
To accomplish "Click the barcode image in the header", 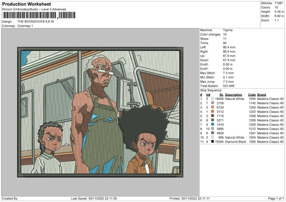I will point(39,15).
